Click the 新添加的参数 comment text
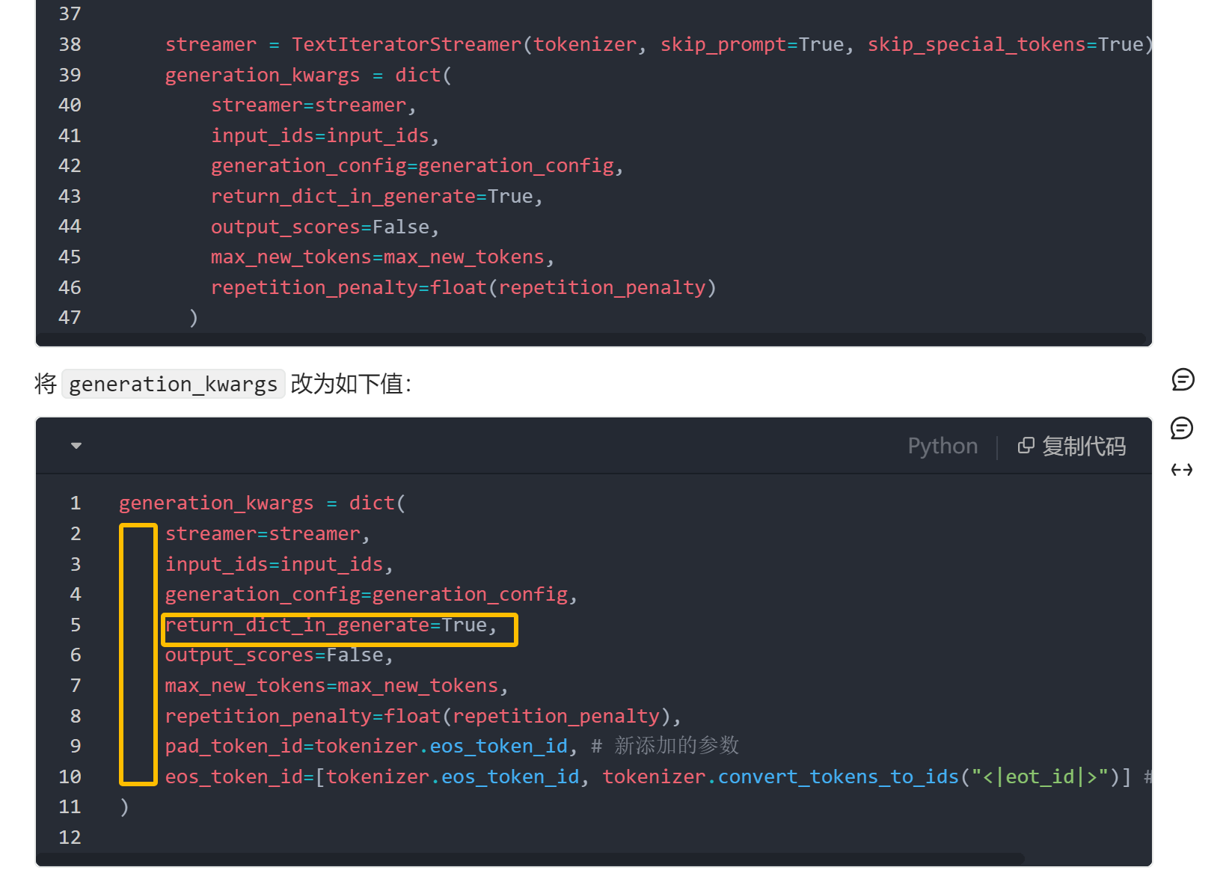 (676, 746)
